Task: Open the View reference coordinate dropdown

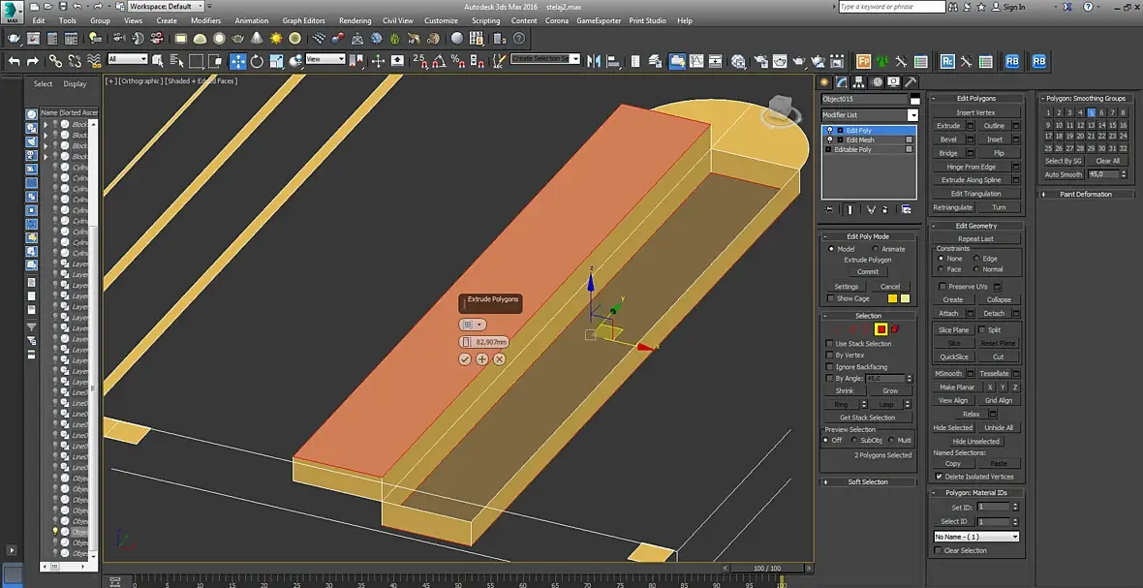Action: [x=325, y=59]
